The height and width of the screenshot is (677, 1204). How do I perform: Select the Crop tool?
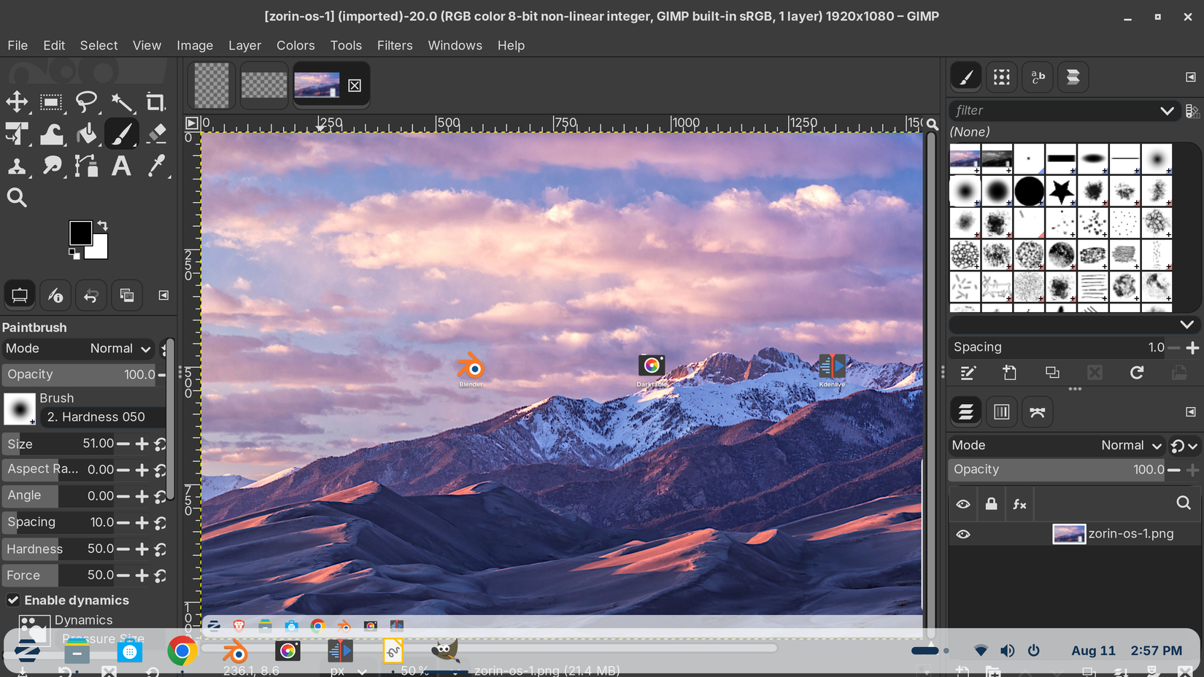155,102
